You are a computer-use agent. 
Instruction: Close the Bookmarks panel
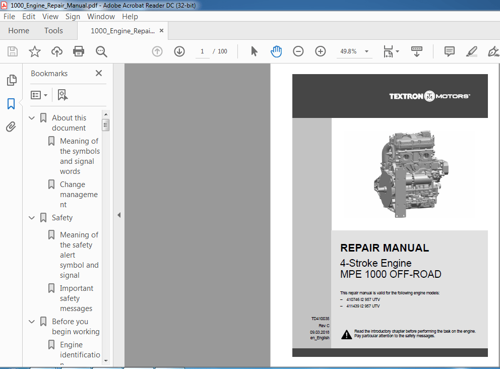[99, 74]
